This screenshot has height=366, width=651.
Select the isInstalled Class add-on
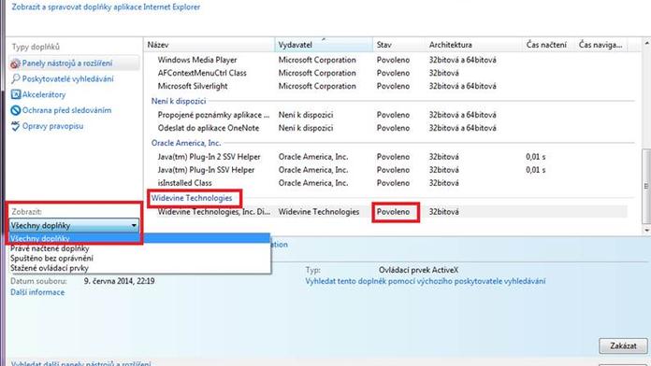coord(185,183)
